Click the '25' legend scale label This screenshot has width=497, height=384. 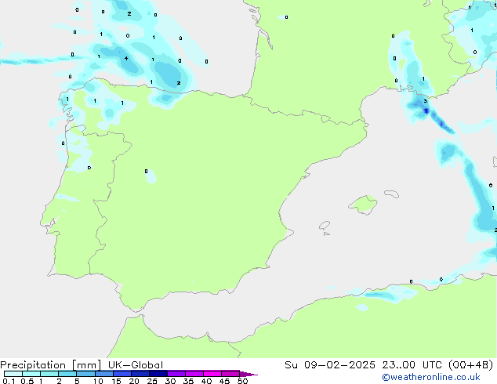[152, 381]
